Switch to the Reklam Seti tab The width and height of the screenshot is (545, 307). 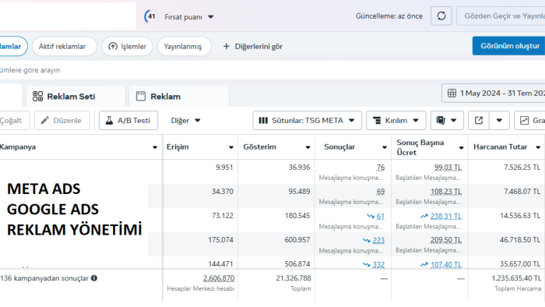click(75, 97)
